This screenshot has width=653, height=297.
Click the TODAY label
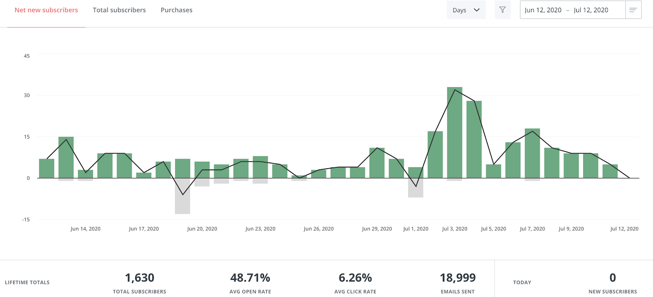click(522, 282)
